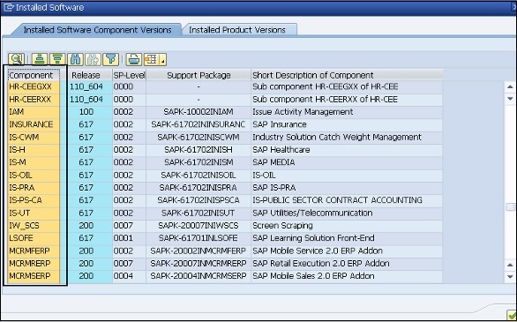Set a filter using the funnel icon
Image resolution: width=517 pixels, height=322 pixels.
pos(111,59)
